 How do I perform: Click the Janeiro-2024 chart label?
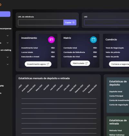coord(25,88)
